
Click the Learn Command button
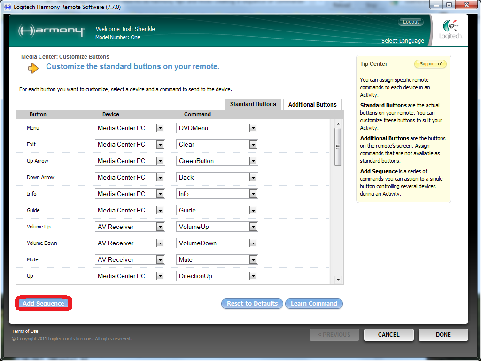coord(314,304)
